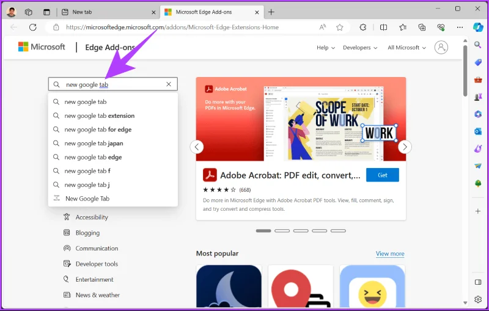
Task: Jump to the third carousel indicator
Action: pos(301,231)
